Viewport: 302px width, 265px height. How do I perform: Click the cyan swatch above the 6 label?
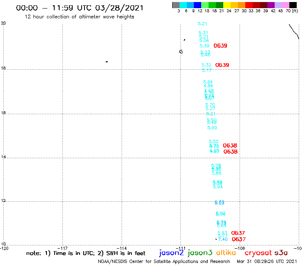pyautogui.click(x=183, y=5)
